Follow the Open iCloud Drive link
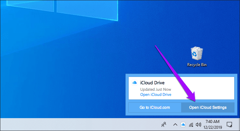Viewport: 240px width, 131px height. point(156,95)
